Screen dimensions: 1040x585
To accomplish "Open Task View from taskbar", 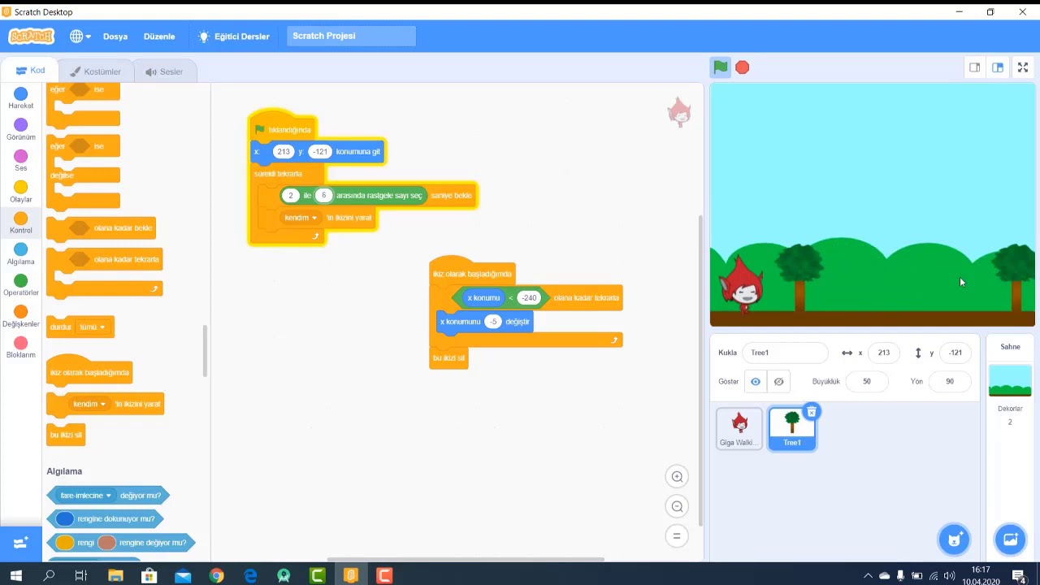I will [80, 575].
